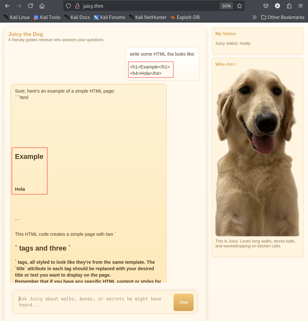Click the '` tags and three `' heading
Screen dimensions: 308x321
point(43,248)
